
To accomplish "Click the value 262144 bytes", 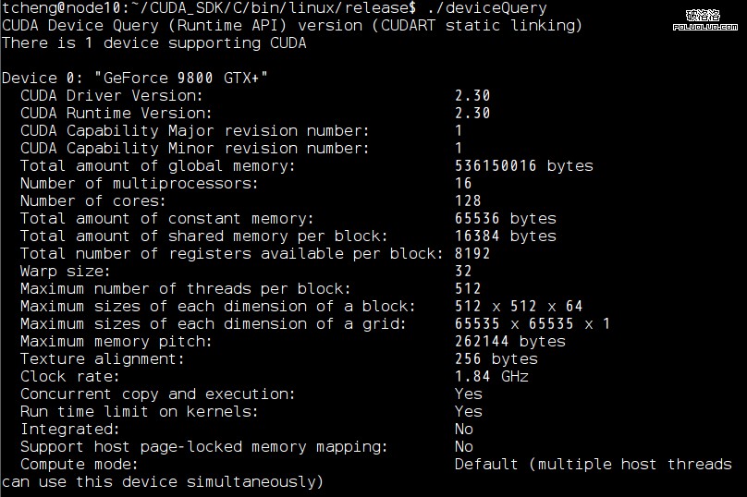I will point(509,342).
